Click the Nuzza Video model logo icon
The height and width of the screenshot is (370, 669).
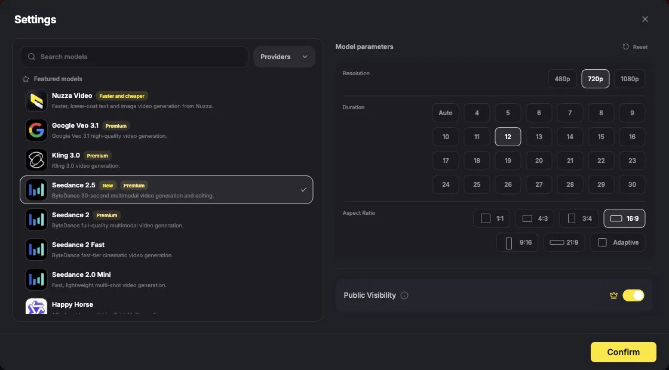pyautogui.click(x=36, y=100)
